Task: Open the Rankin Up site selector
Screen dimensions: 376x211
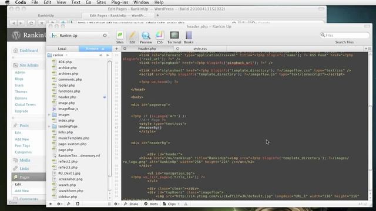Action: [x=79, y=35]
